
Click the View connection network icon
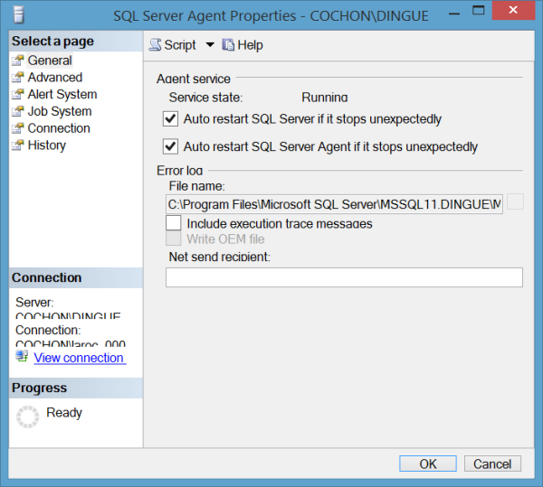pos(22,356)
